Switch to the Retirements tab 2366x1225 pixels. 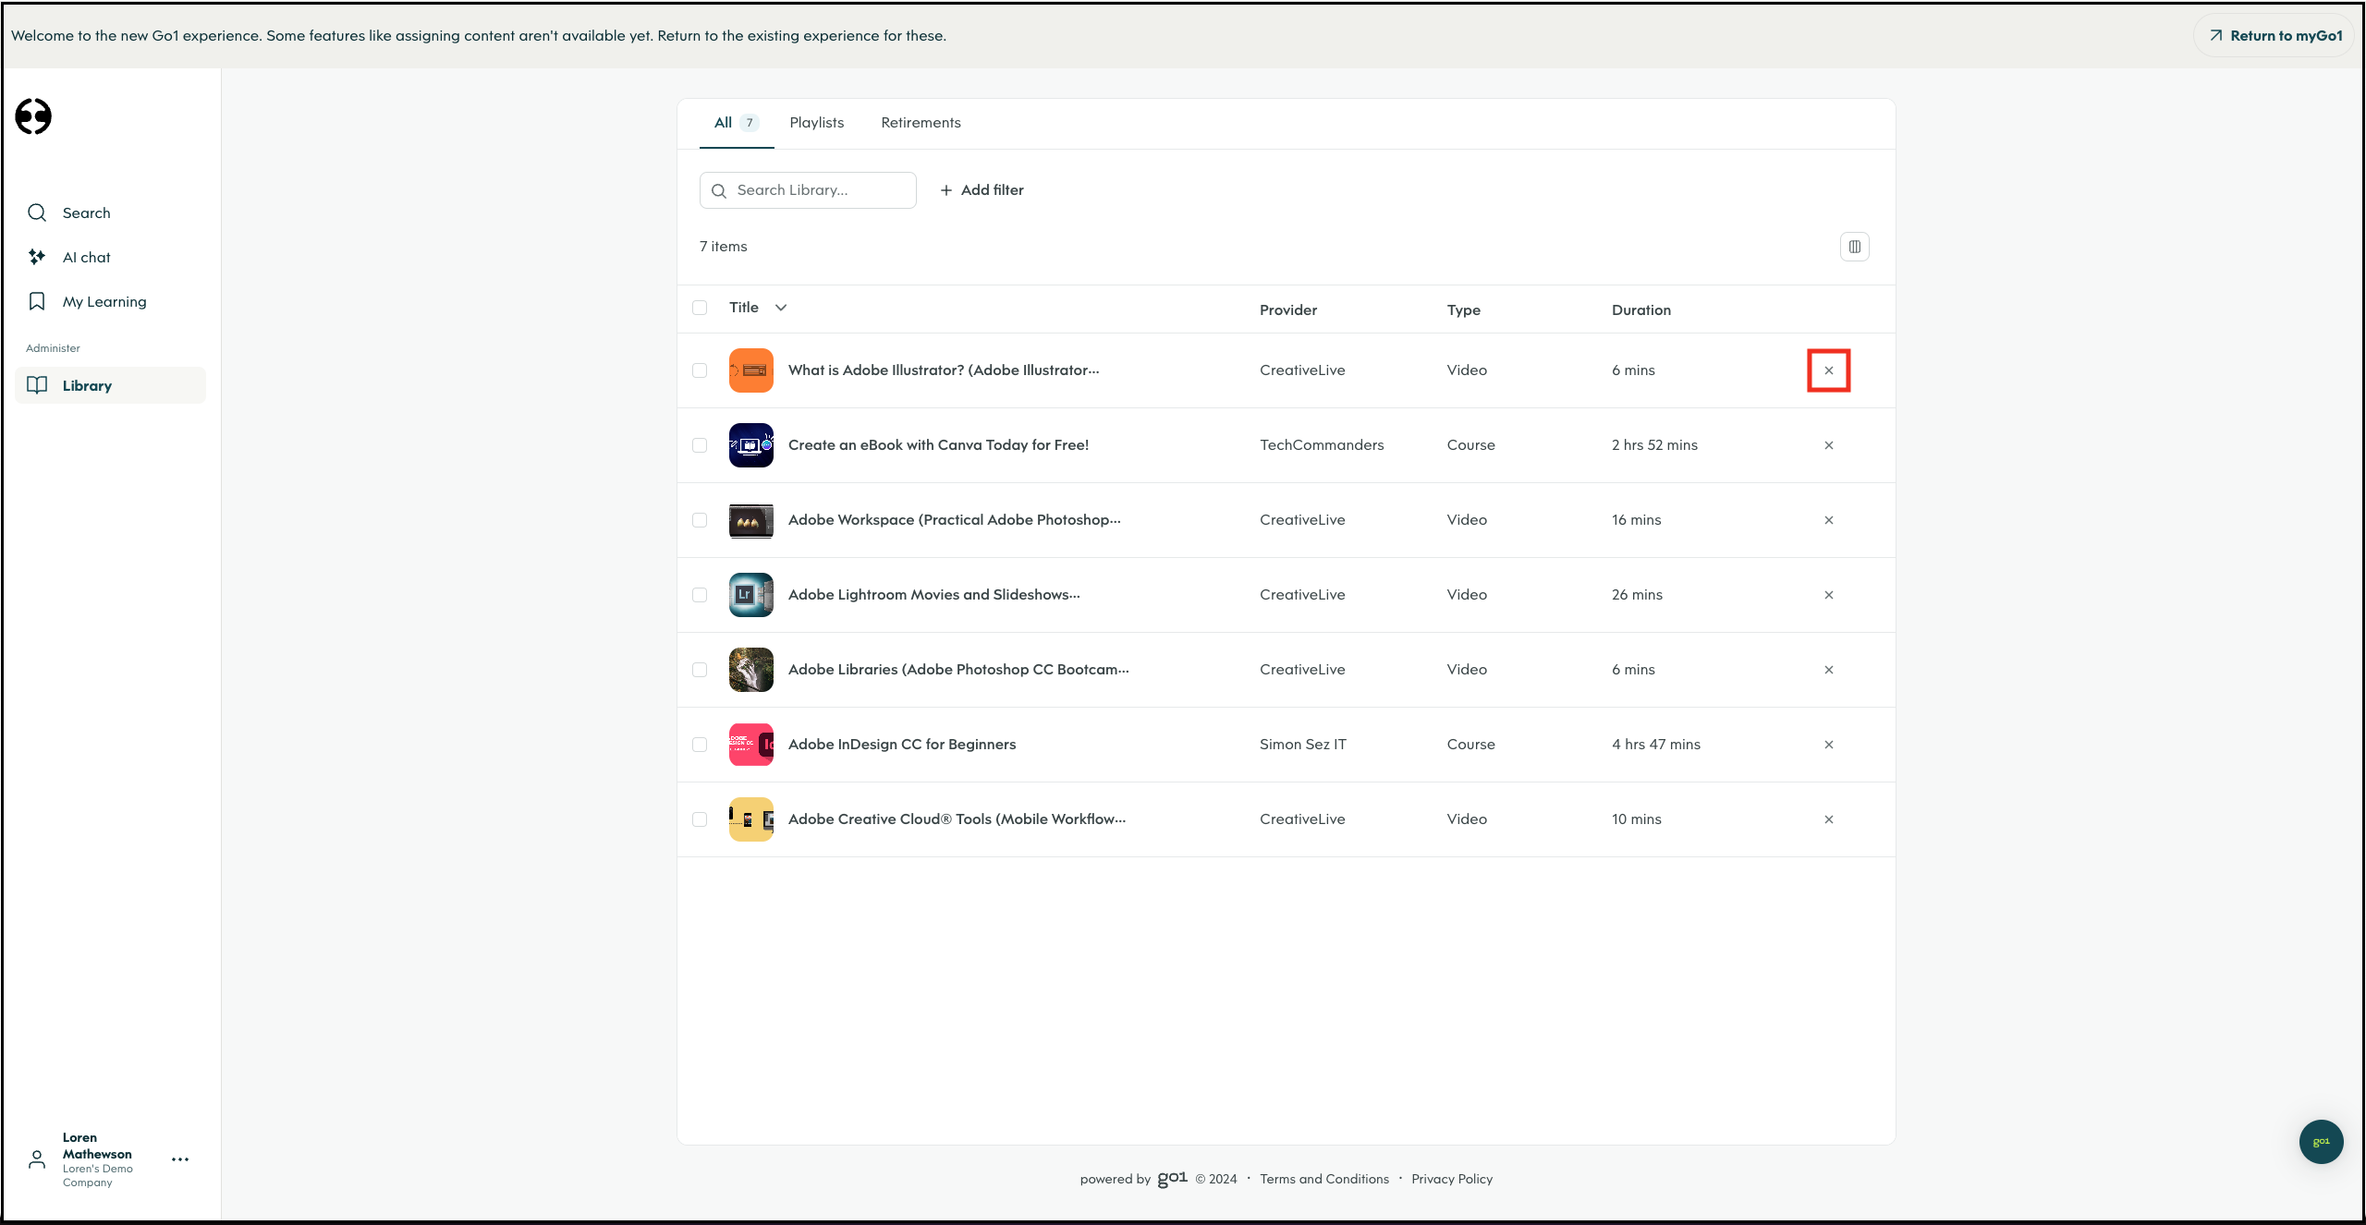pyautogui.click(x=921, y=123)
